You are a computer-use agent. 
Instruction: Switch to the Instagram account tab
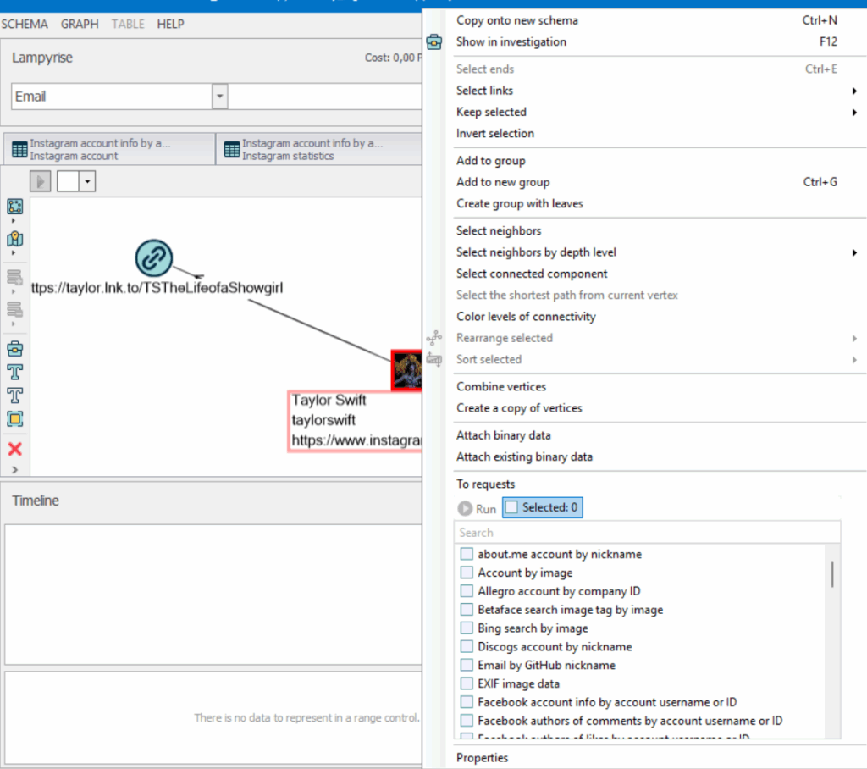(109, 149)
